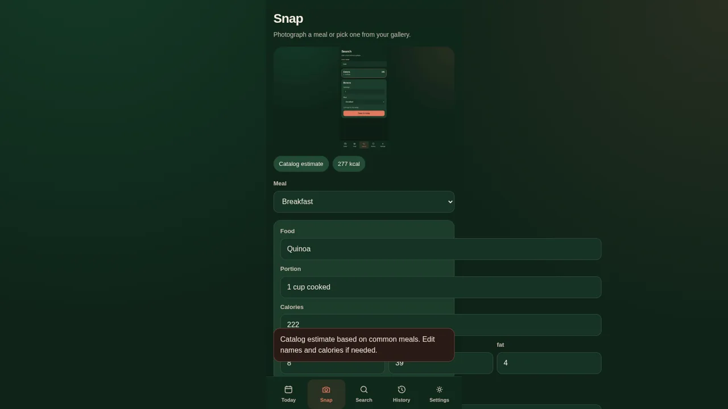Click the Food field containing Quinoa
Image resolution: width=728 pixels, height=409 pixels.
[x=441, y=249]
